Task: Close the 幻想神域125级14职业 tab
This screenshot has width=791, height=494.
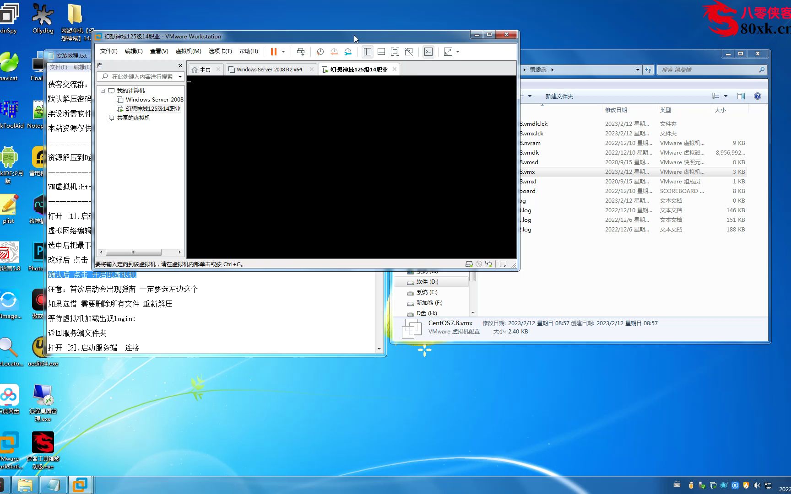Action: coord(394,69)
